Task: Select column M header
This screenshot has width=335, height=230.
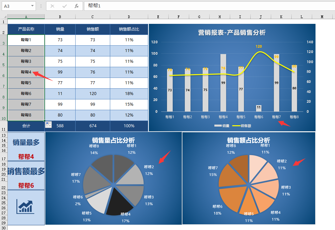Action: click(322, 17)
